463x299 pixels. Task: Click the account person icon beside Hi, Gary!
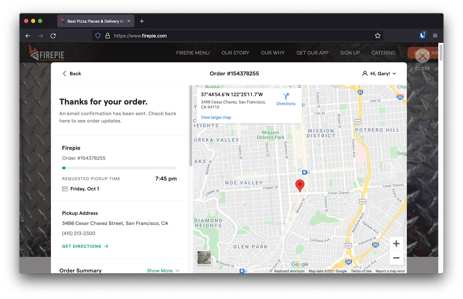point(365,73)
